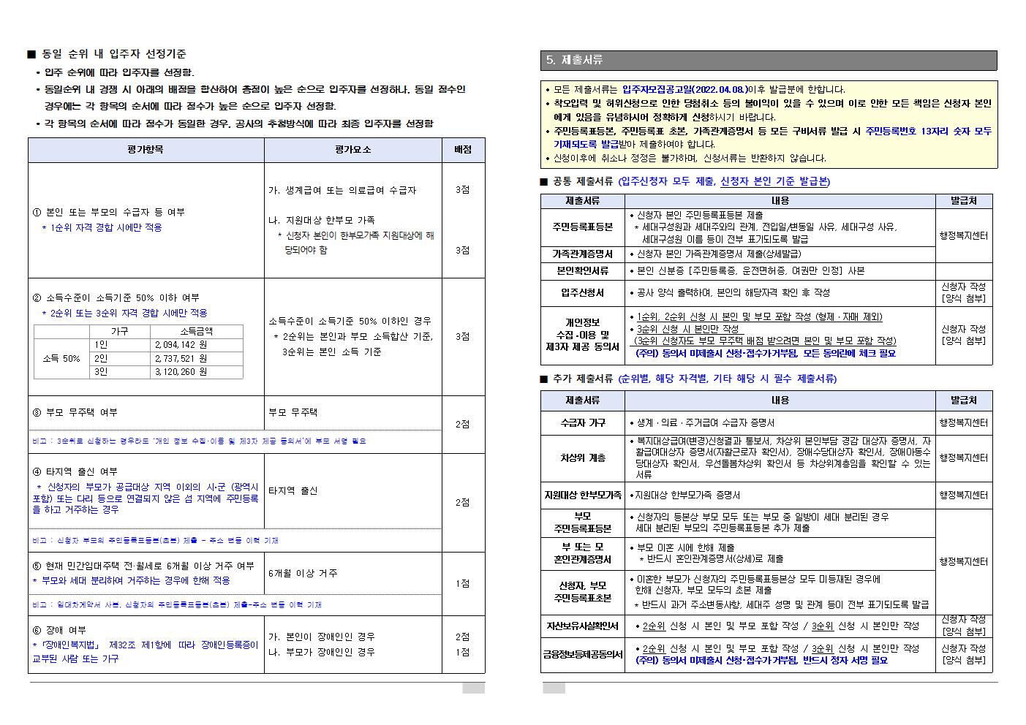Viewport: 1026px width, 725px height.
Task: Click the '타지역 출신' evaluation factor cell
Action: (x=293, y=491)
